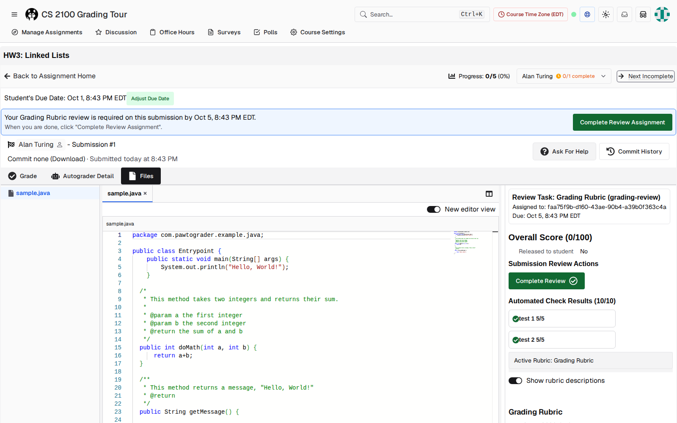
Task: Open Manage Assignments menu
Action: [47, 32]
